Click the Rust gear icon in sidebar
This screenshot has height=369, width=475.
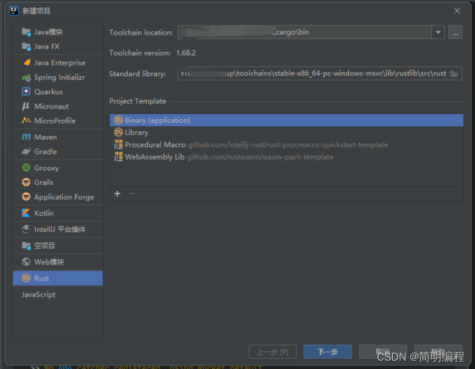coord(26,278)
